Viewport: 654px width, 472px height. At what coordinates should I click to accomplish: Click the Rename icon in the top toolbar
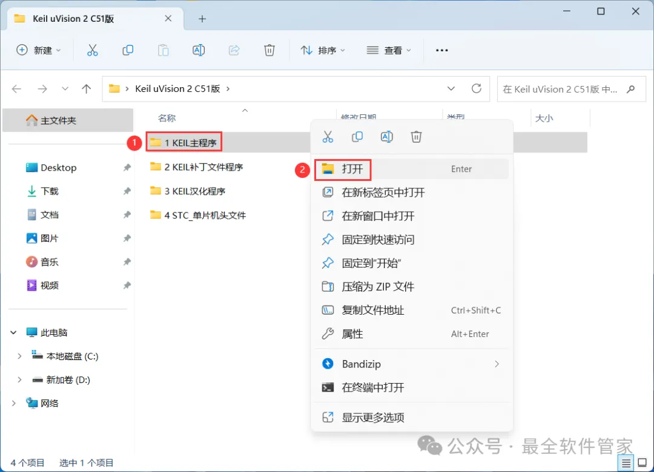click(x=199, y=50)
